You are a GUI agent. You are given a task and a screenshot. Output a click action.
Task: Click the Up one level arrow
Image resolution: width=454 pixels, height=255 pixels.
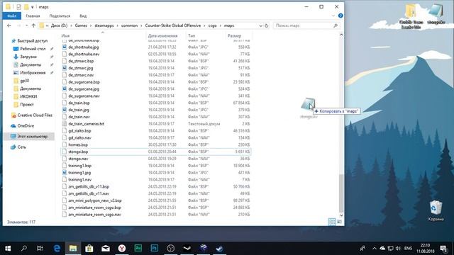pyautogui.click(x=33, y=25)
